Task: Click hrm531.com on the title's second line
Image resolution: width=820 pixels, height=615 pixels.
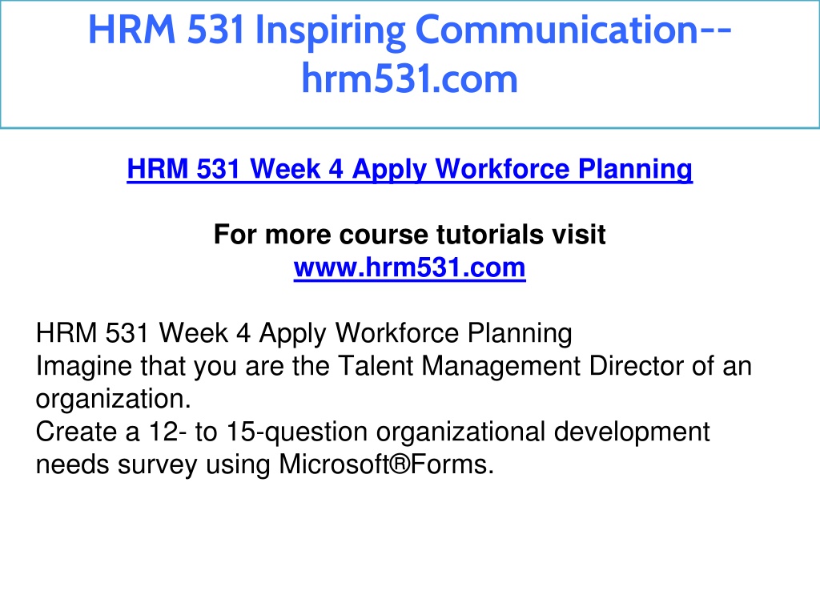Action: 409,79
